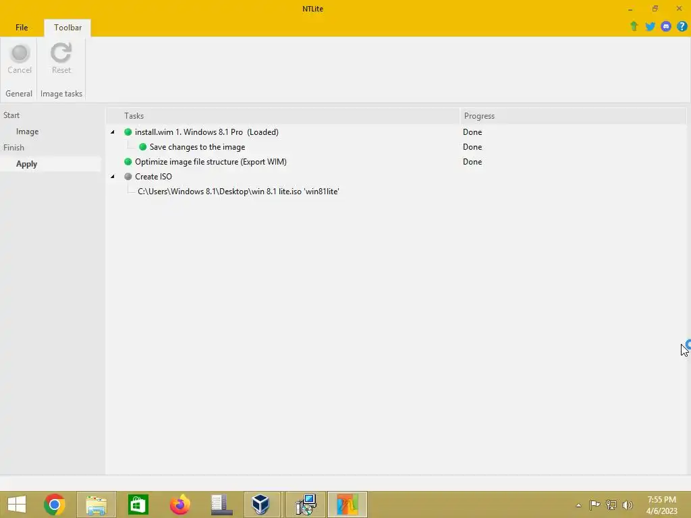Open the taskbar clock showing 7:55 PM

point(661,505)
